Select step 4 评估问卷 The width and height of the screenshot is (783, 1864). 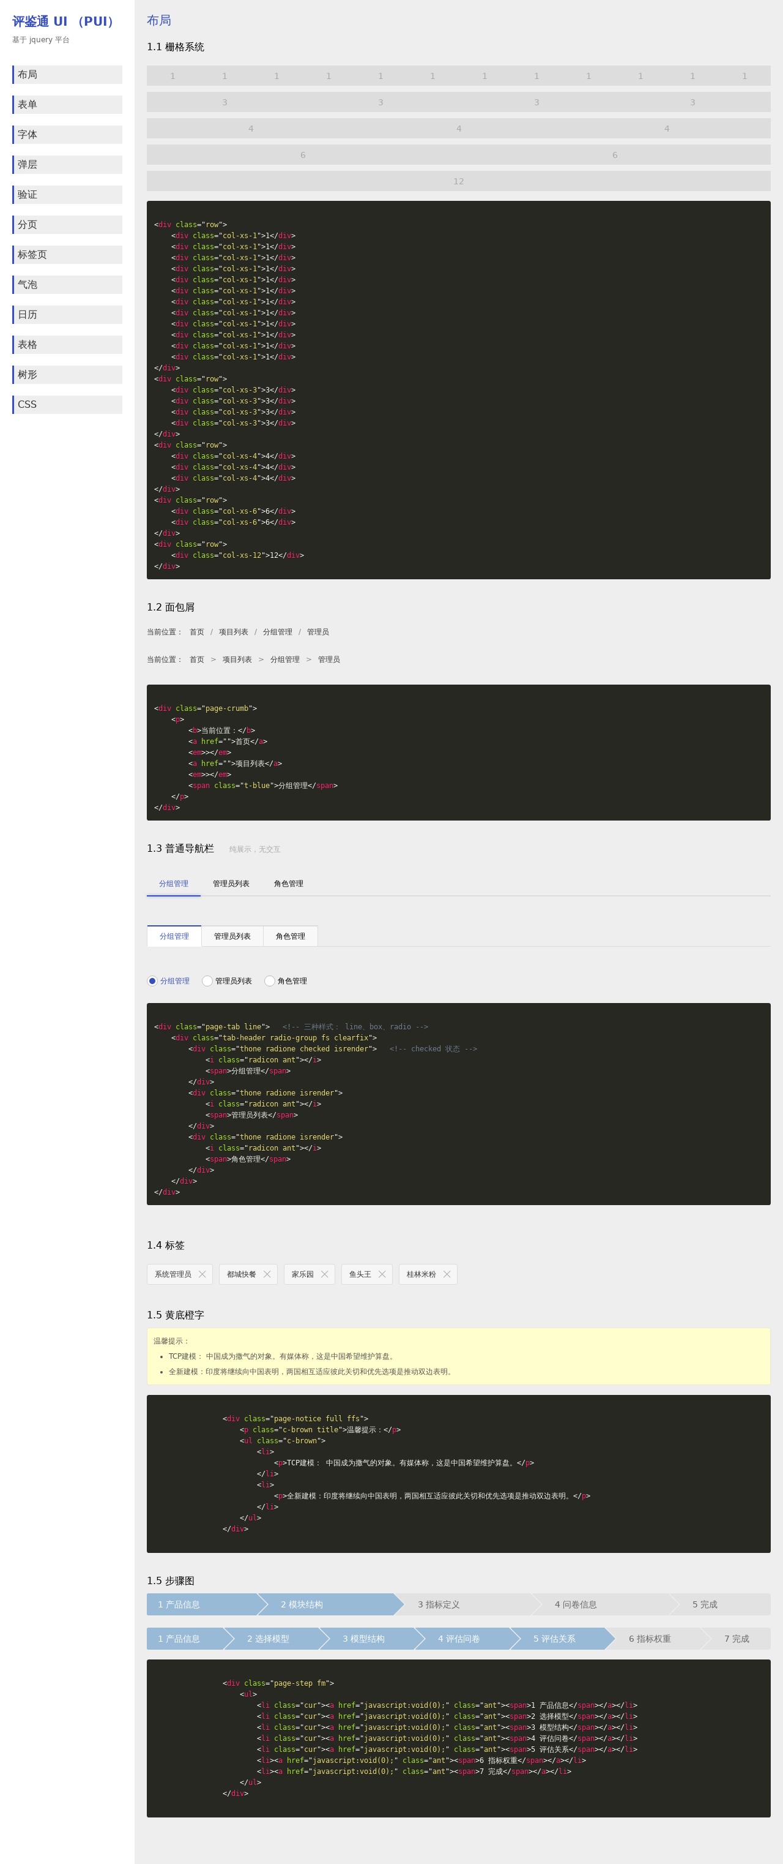point(469,1639)
